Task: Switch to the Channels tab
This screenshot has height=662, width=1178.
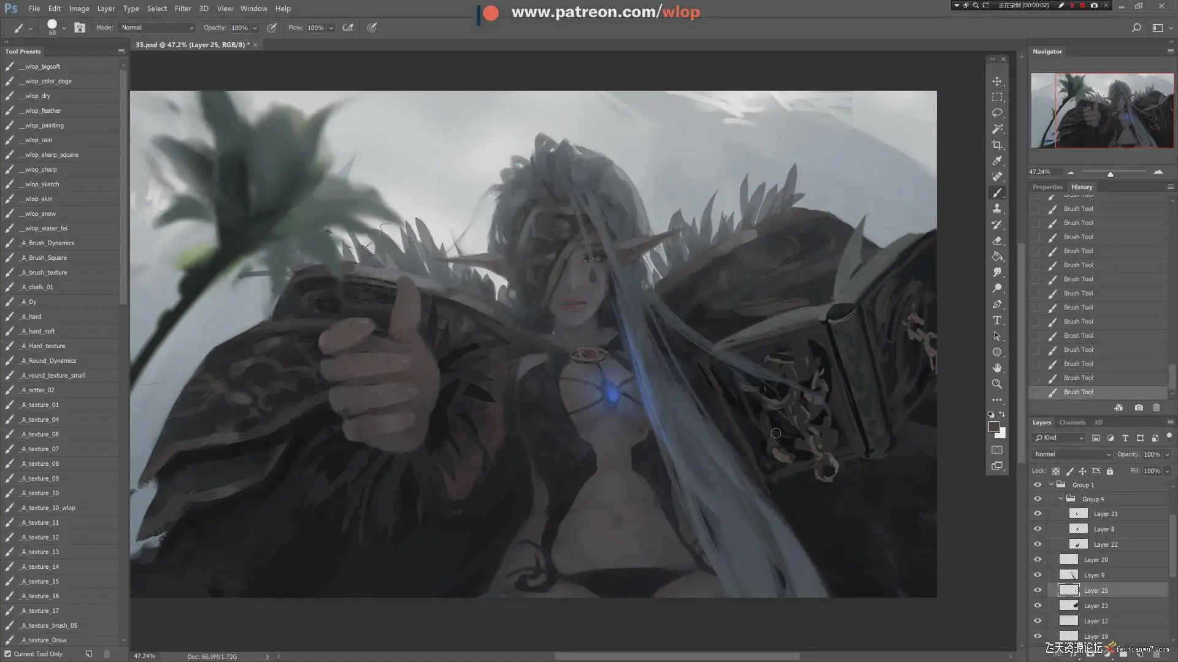Action: click(1072, 422)
